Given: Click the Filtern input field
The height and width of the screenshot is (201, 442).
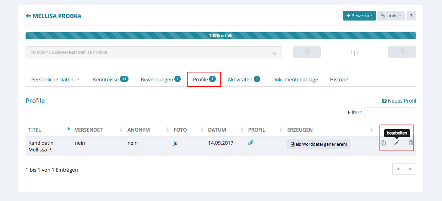Looking at the screenshot, I should 390,113.
